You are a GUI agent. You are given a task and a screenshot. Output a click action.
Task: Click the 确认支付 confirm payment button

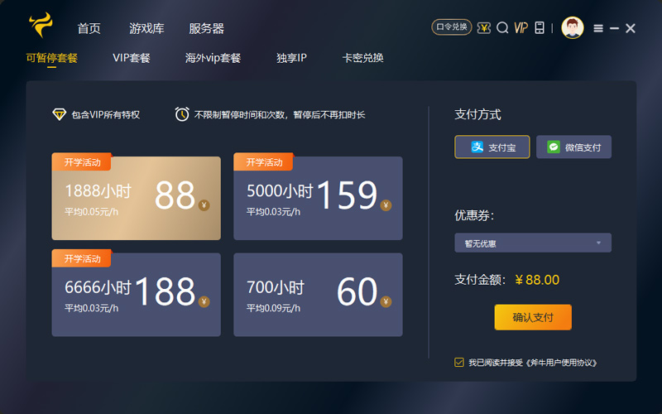(x=533, y=317)
